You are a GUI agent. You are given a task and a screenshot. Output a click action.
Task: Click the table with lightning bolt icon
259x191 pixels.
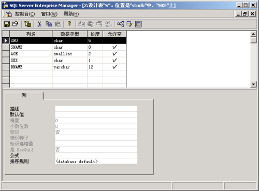click(129, 24)
